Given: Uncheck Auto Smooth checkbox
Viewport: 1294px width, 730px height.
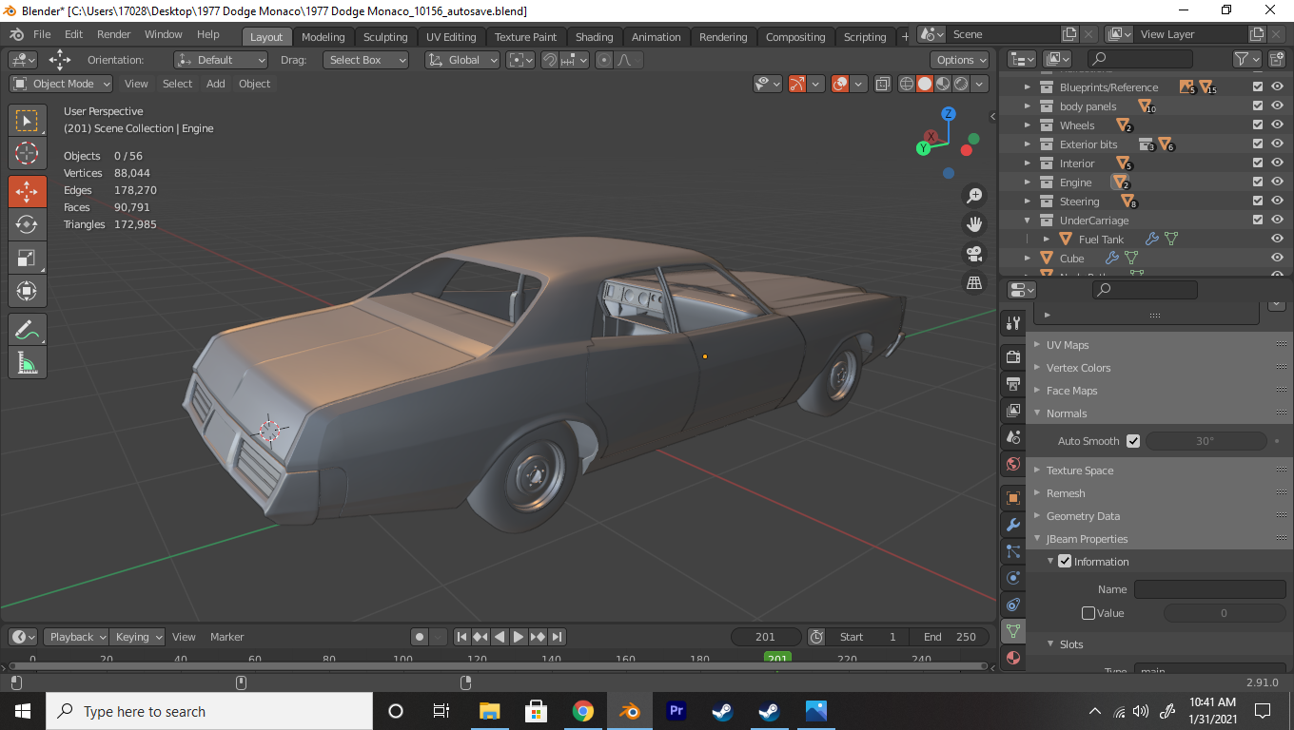Looking at the screenshot, I should coord(1132,441).
